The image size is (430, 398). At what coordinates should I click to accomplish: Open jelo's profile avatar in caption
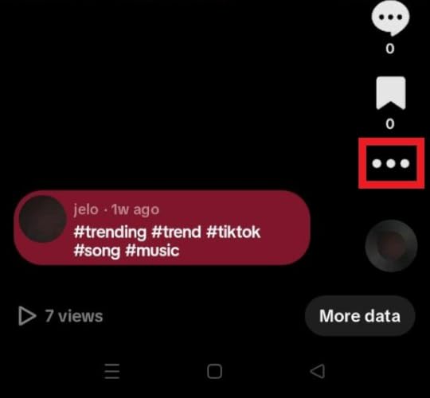(42, 219)
